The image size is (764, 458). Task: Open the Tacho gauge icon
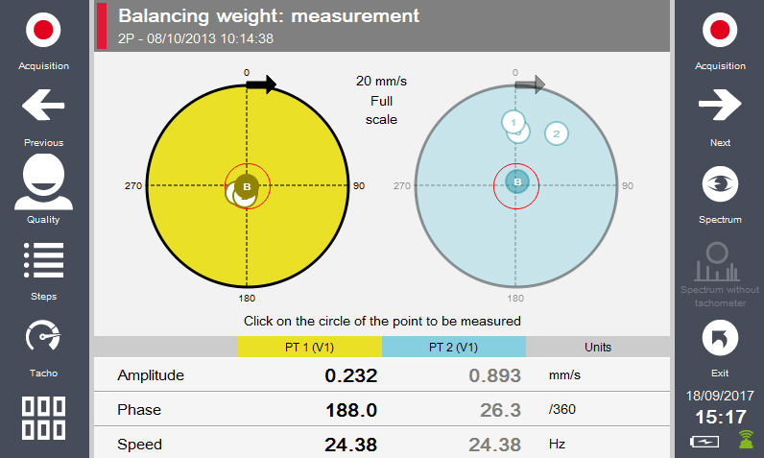pyautogui.click(x=43, y=336)
